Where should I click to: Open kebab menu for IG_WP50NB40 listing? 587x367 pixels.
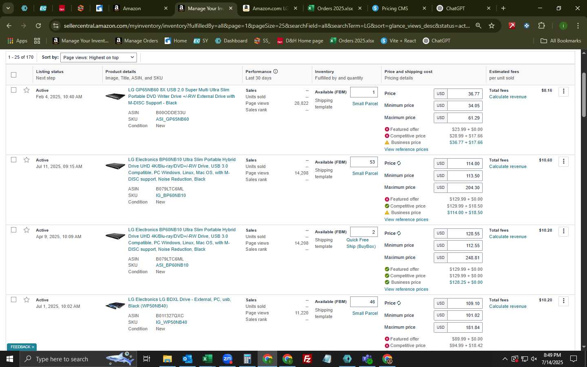click(x=563, y=301)
